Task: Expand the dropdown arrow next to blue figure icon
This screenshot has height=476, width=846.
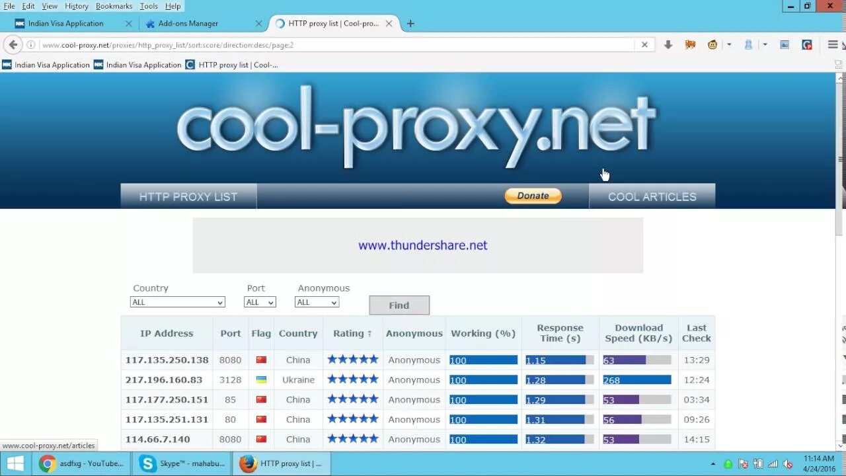Action: [765, 45]
